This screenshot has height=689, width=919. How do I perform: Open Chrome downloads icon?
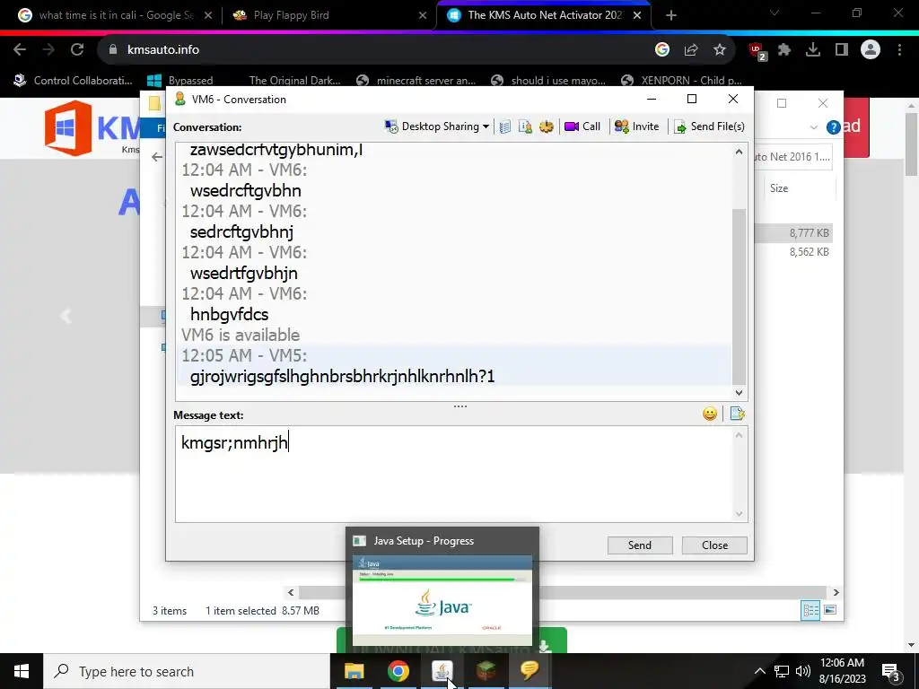tap(813, 50)
